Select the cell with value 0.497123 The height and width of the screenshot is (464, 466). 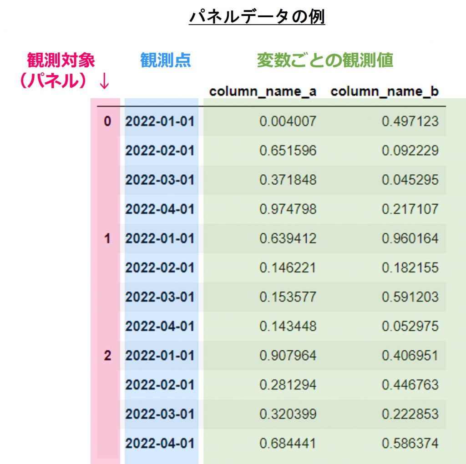pyautogui.click(x=410, y=121)
